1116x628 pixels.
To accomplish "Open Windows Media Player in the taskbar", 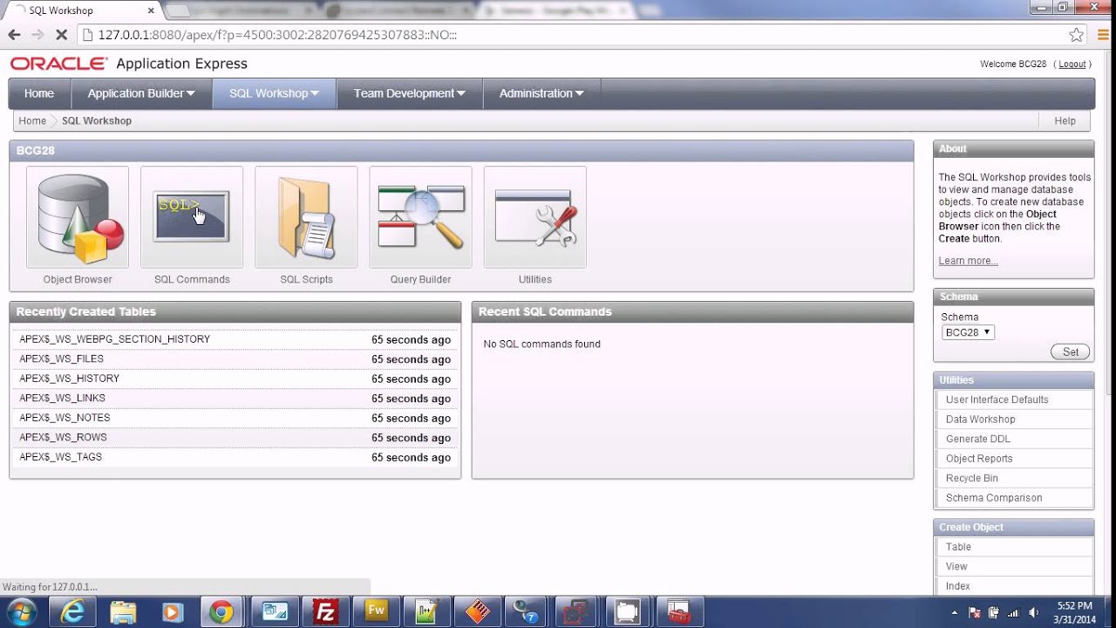I will pyautogui.click(x=172, y=611).
